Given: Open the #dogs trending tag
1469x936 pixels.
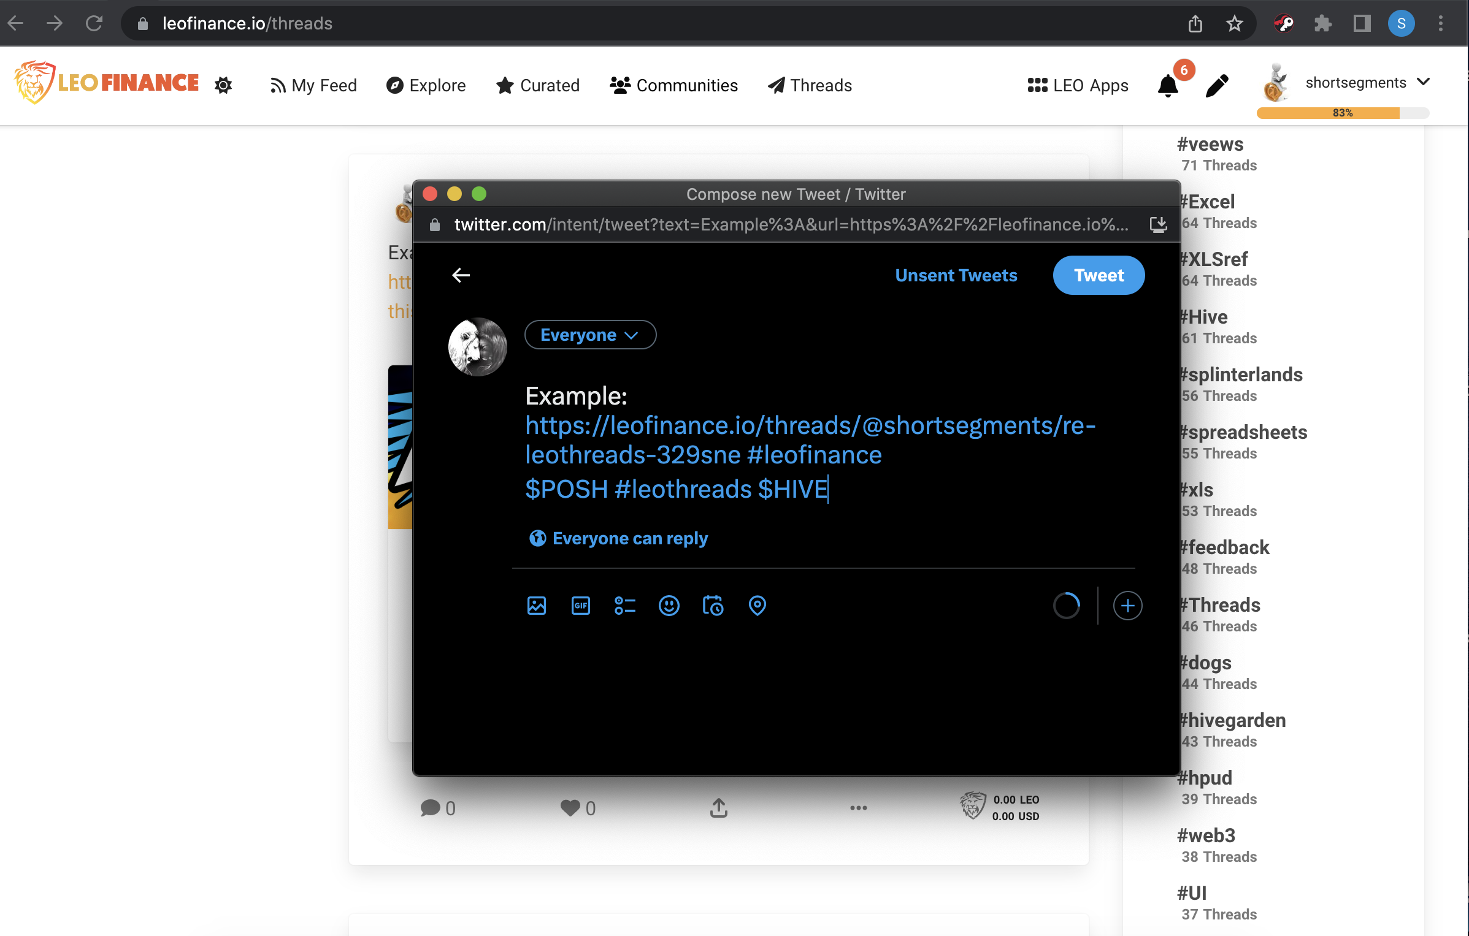Looking at the screenshot, I should pos(1205,663).
